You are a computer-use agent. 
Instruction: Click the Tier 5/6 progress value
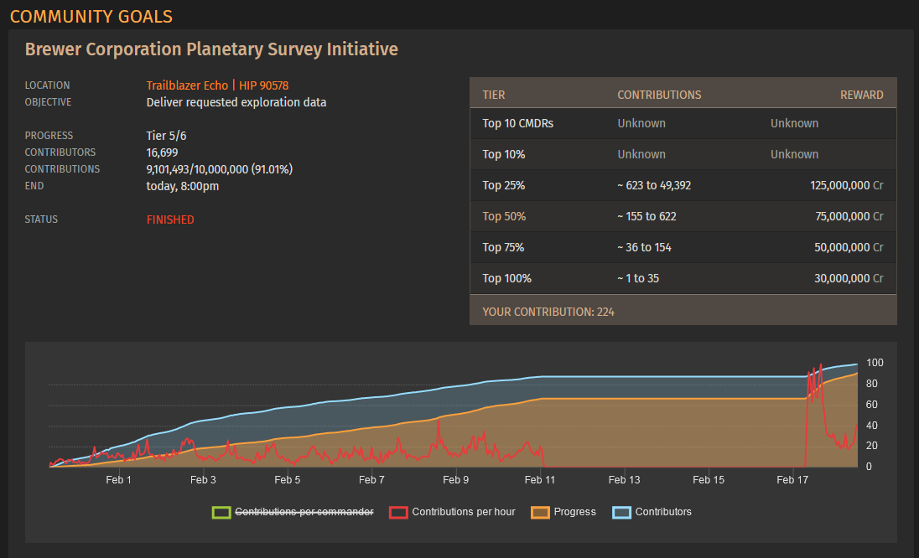[x=167, y=136]
